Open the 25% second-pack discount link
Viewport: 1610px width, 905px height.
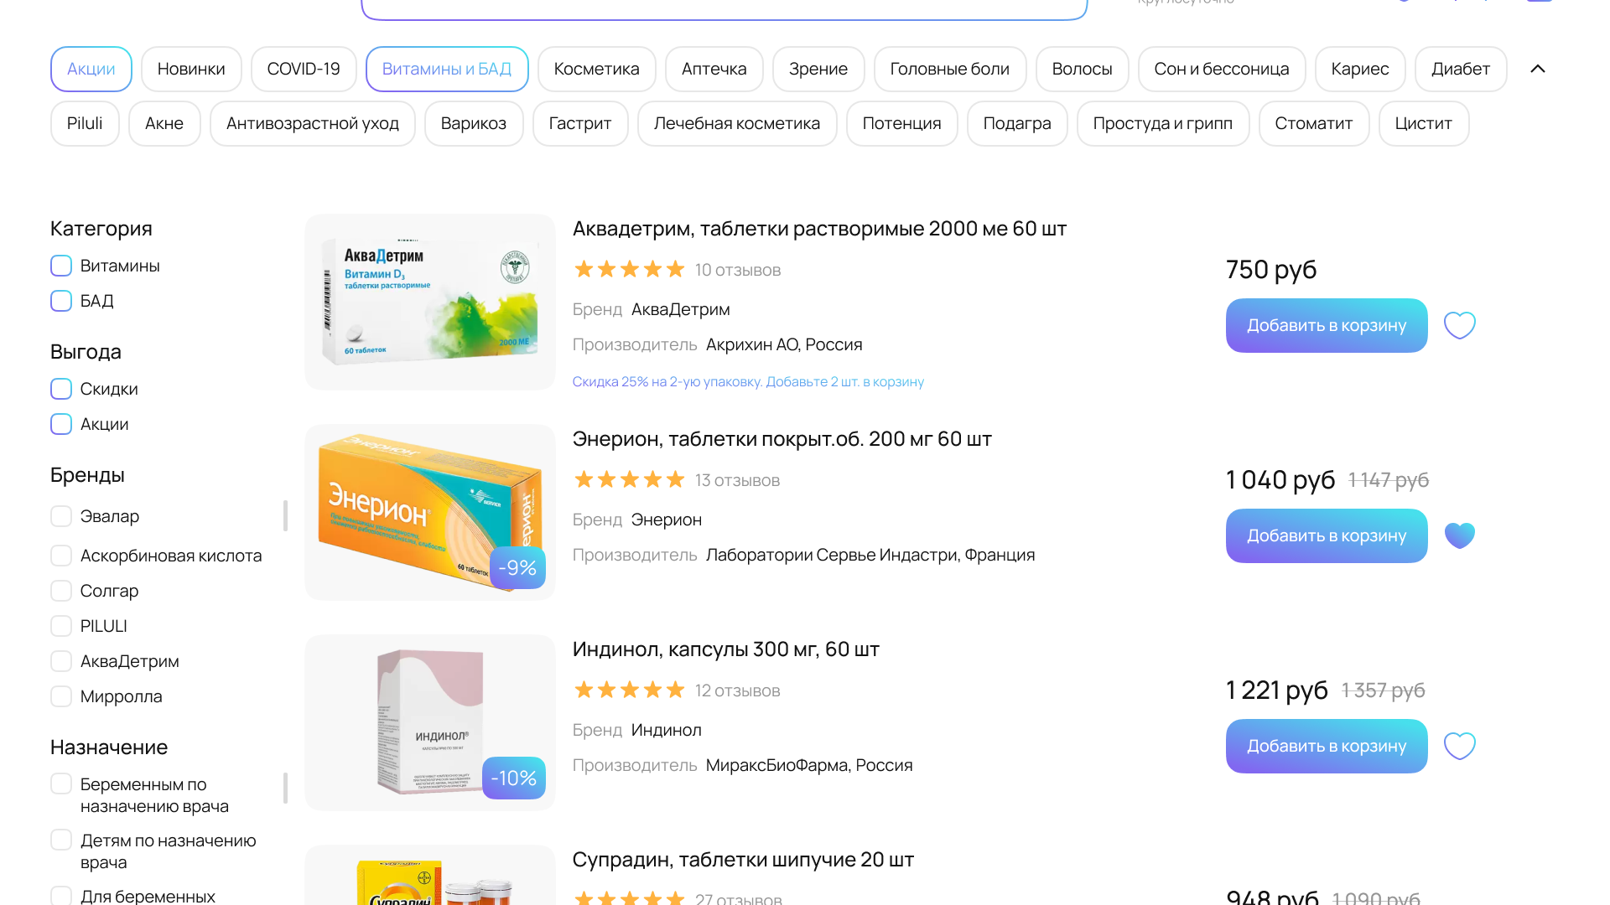pyautogui.click(x=748, y=382)
